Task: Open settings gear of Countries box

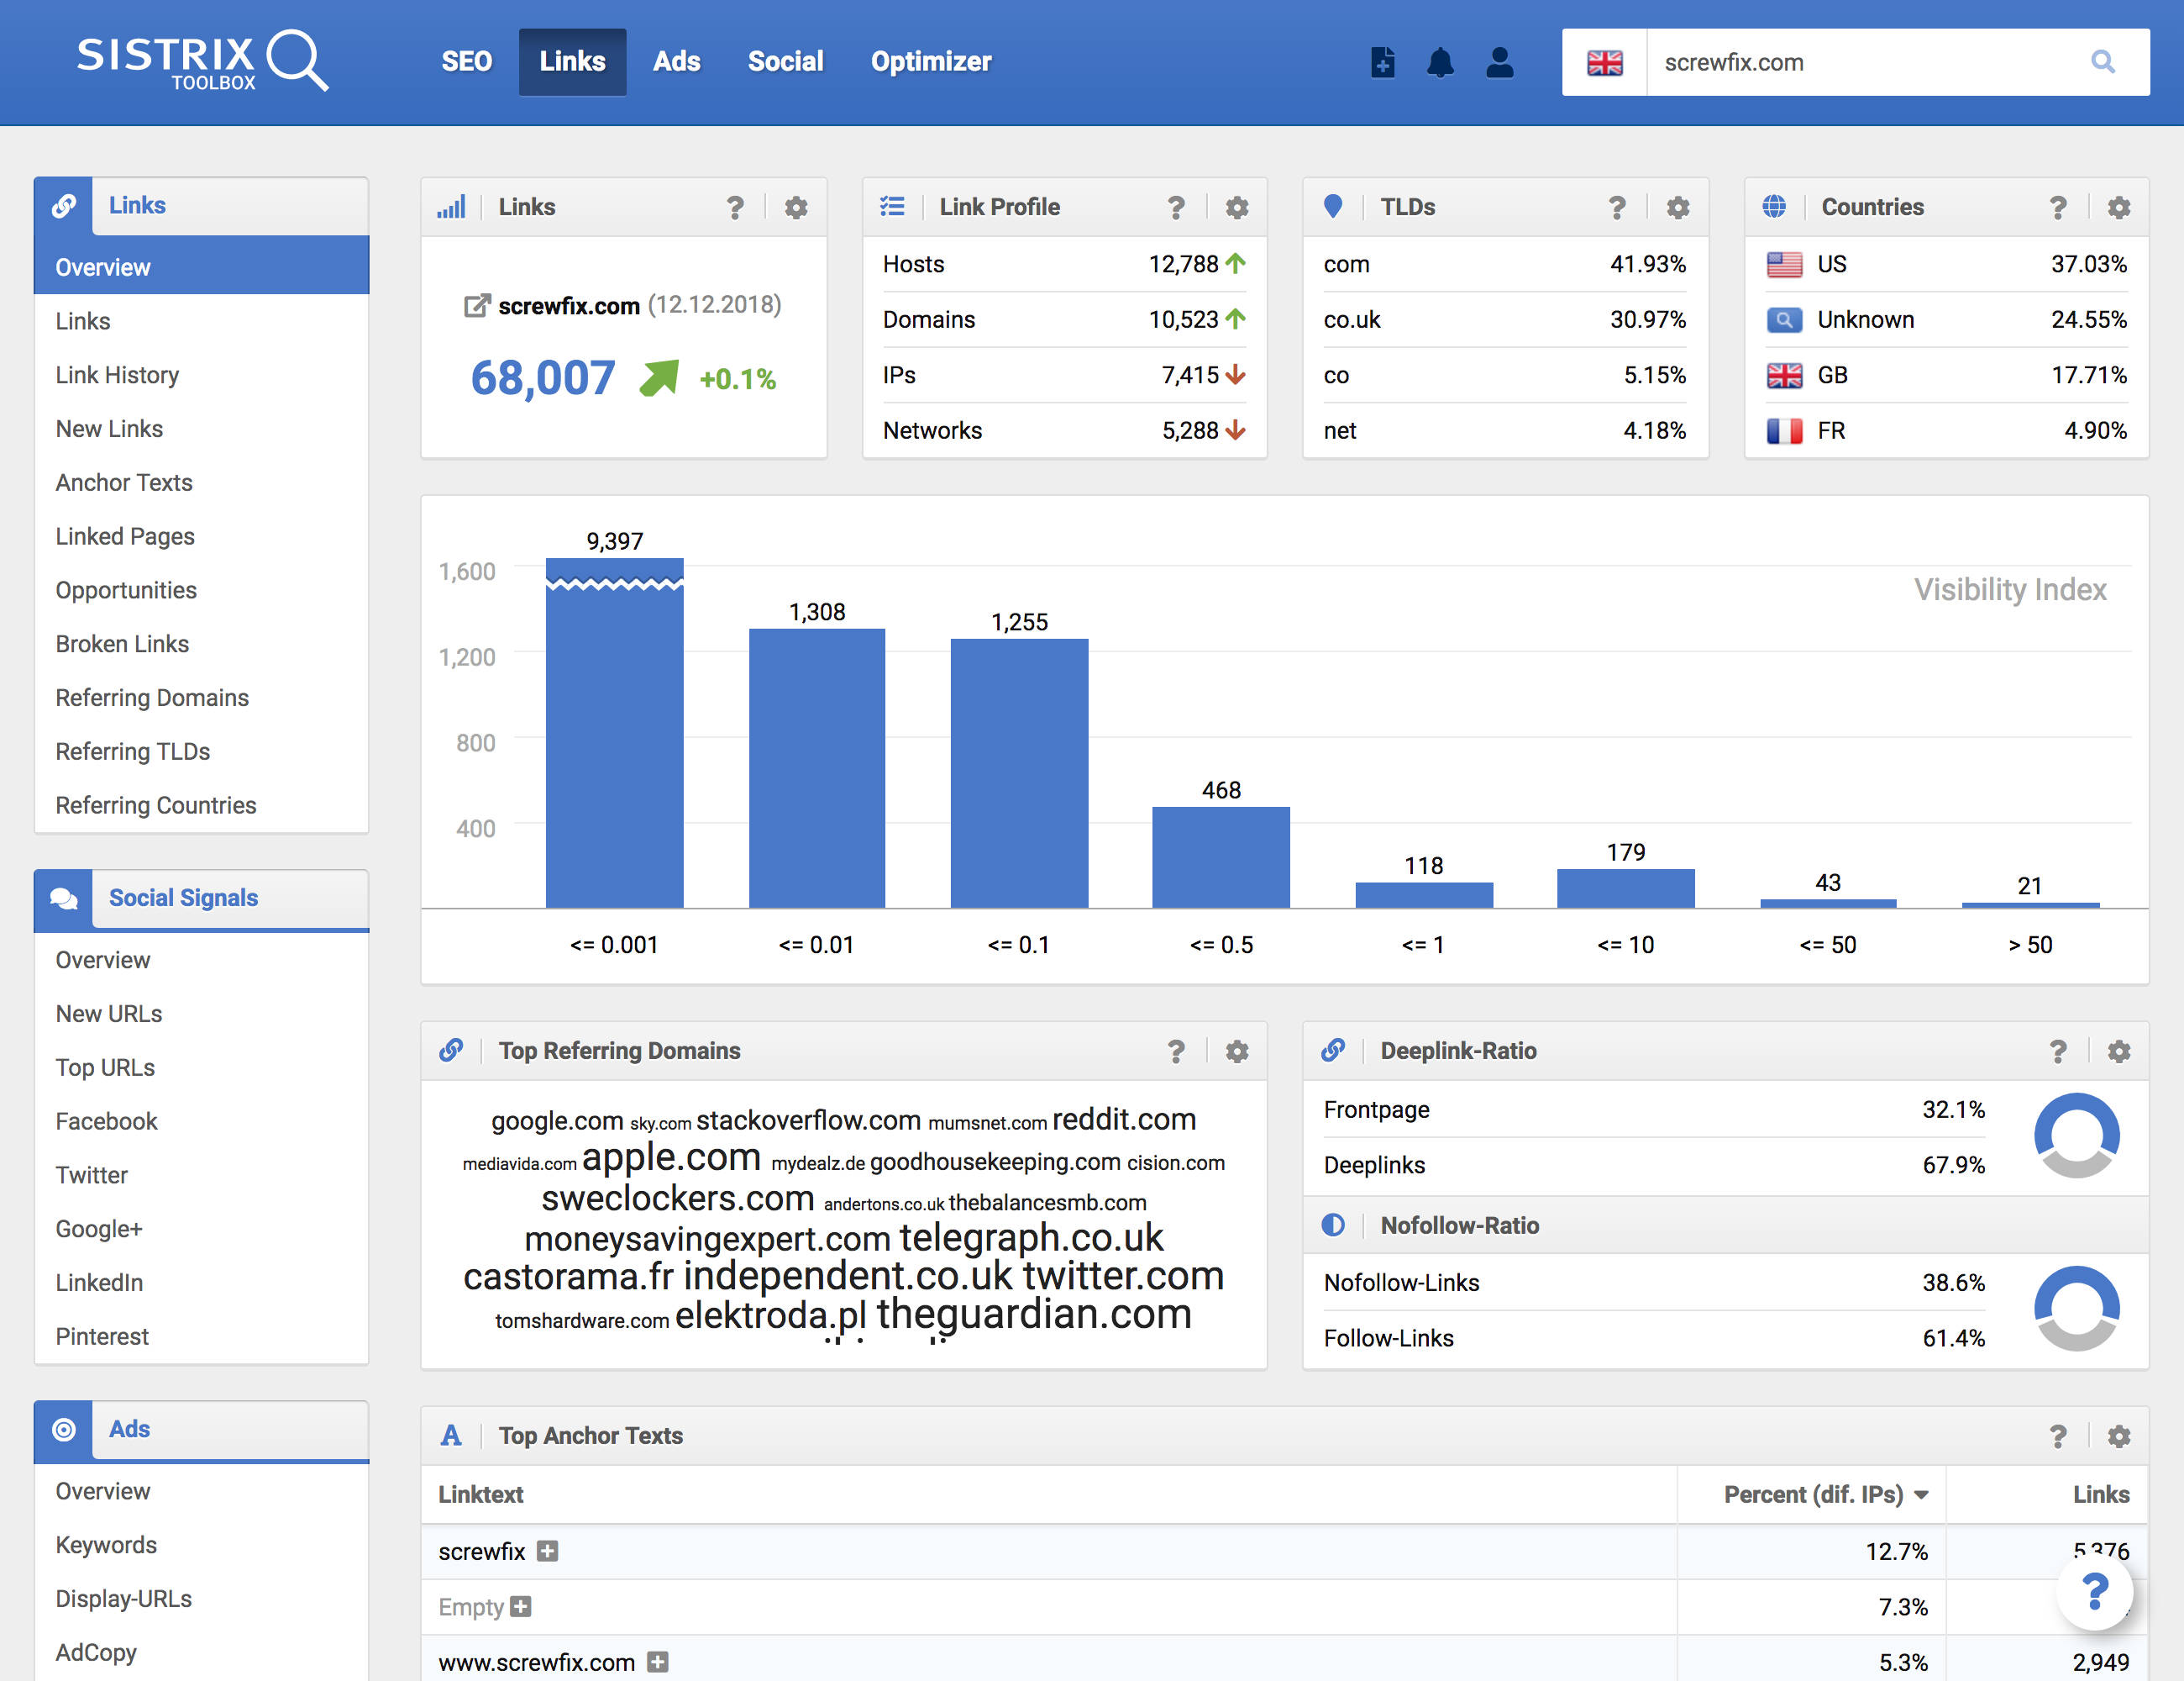Action: tap(2118, 207)
